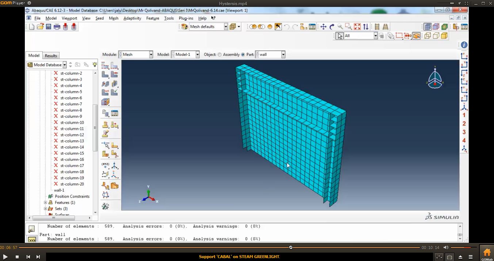Viewport: 494px width, 261px height.
Task: Click the Auto-Fit View icon
Action: (x=357, y=27)
